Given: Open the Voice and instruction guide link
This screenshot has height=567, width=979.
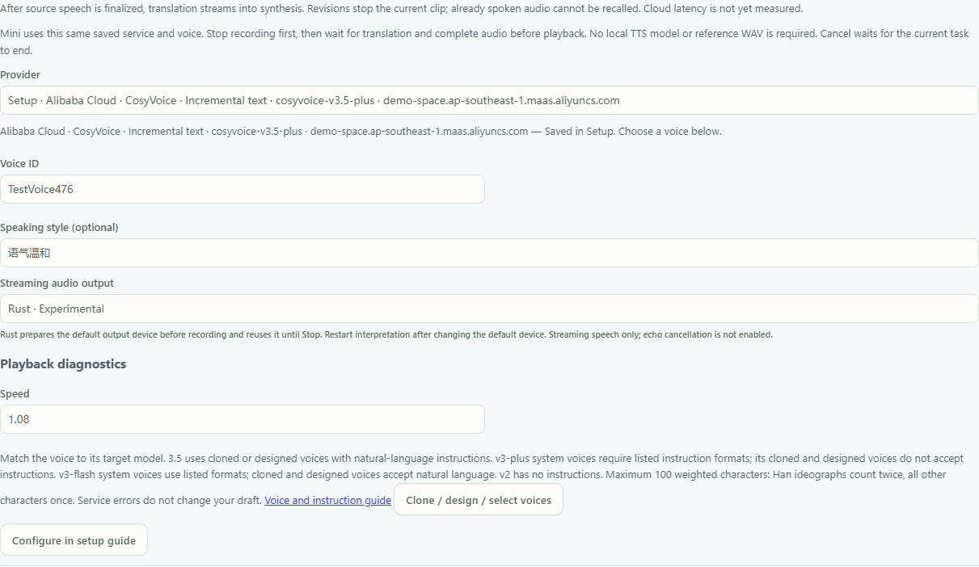Looking at the screenshot, I should tap(327, 501).
